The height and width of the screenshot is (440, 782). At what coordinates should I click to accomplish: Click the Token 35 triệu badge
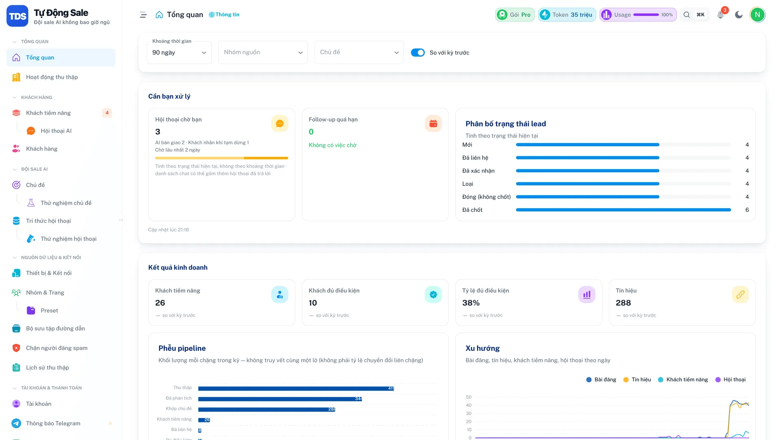click(x=567, y=15)
